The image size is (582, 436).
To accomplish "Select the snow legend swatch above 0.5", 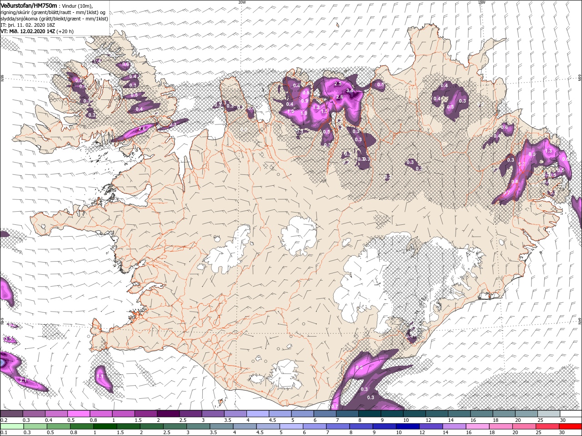I will tap(79, 413).
